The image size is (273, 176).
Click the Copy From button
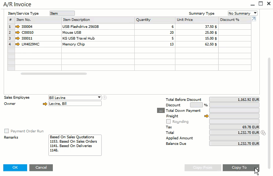203,168
